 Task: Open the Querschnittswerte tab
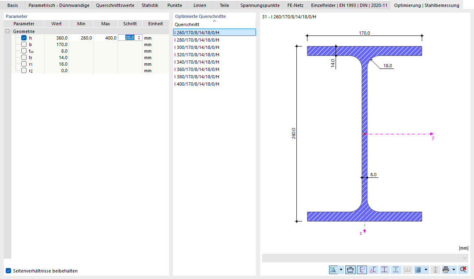(x=115, y=5)
